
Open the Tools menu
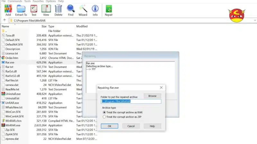pos(27,1)
